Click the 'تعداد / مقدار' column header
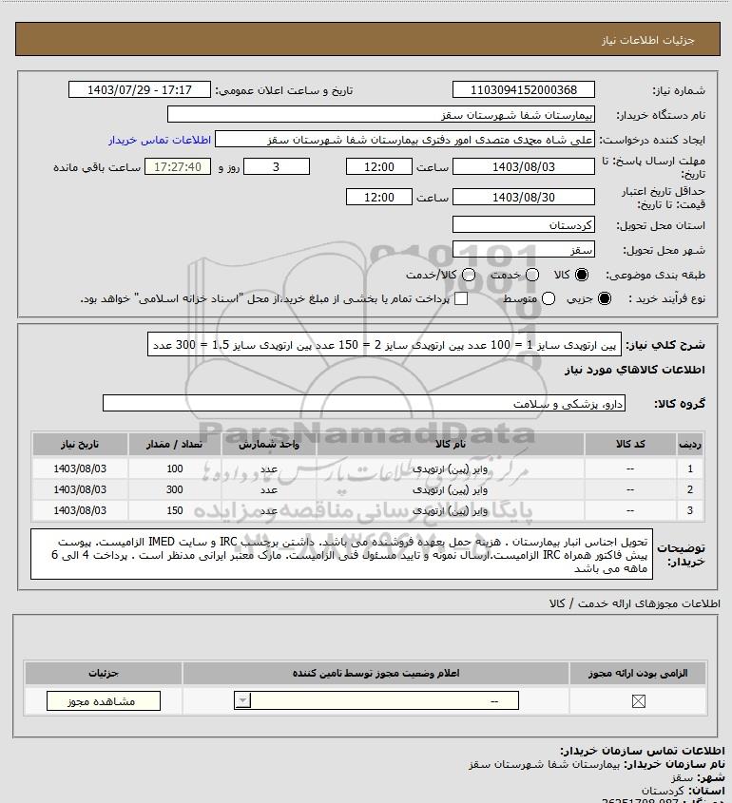Viewport: 732px width, 803px height. click(174, 444)
